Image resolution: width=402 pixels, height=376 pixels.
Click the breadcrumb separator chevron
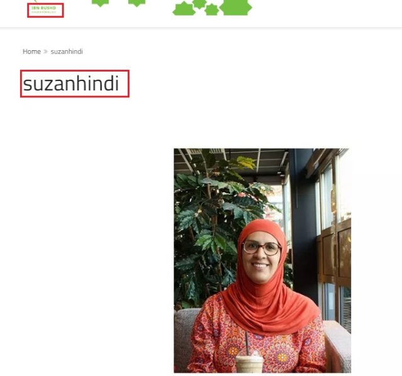point(46,51)
